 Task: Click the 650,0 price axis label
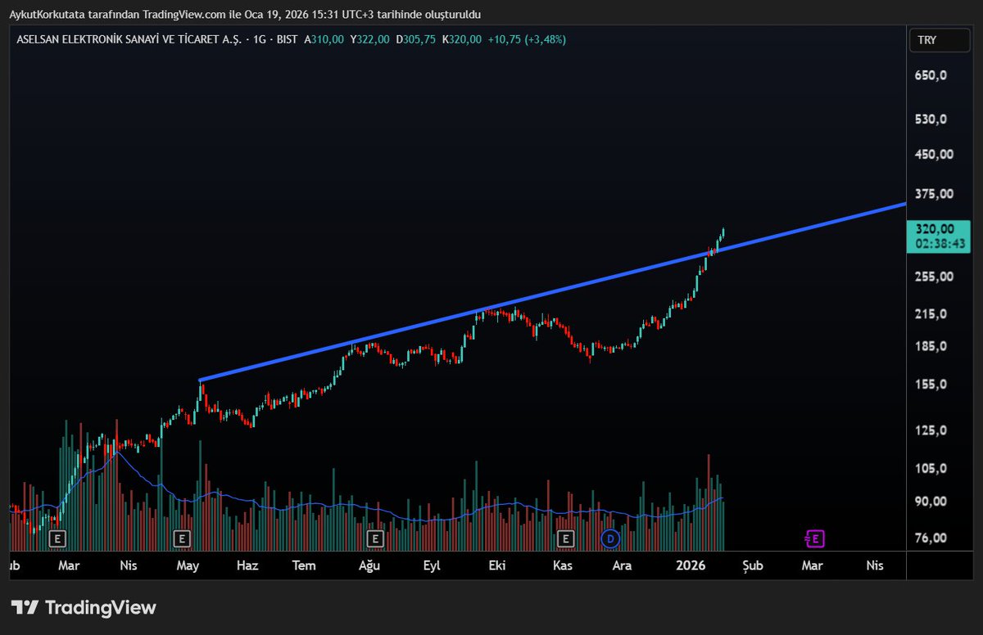(x=931, y=75)
